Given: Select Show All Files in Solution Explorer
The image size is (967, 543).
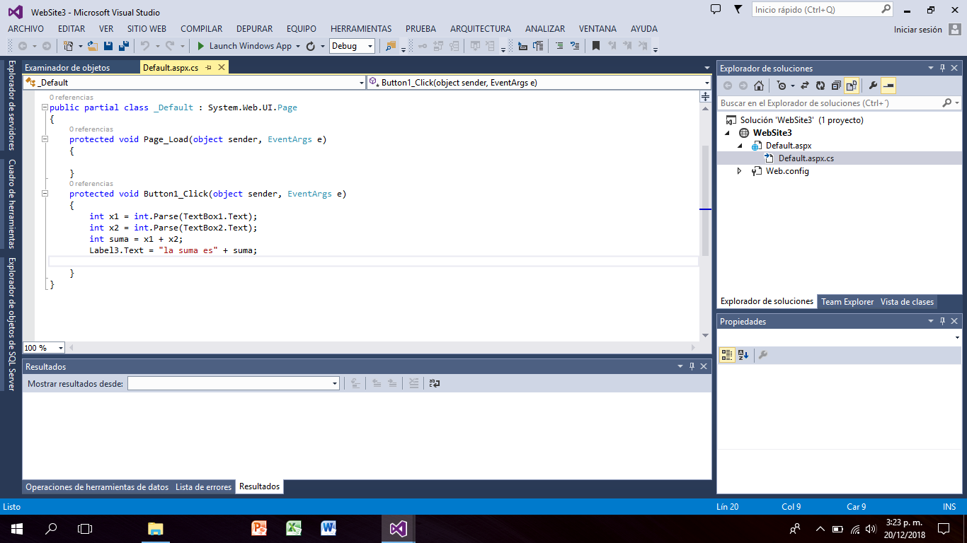Looking at the screenshot, I should point(849,86).
